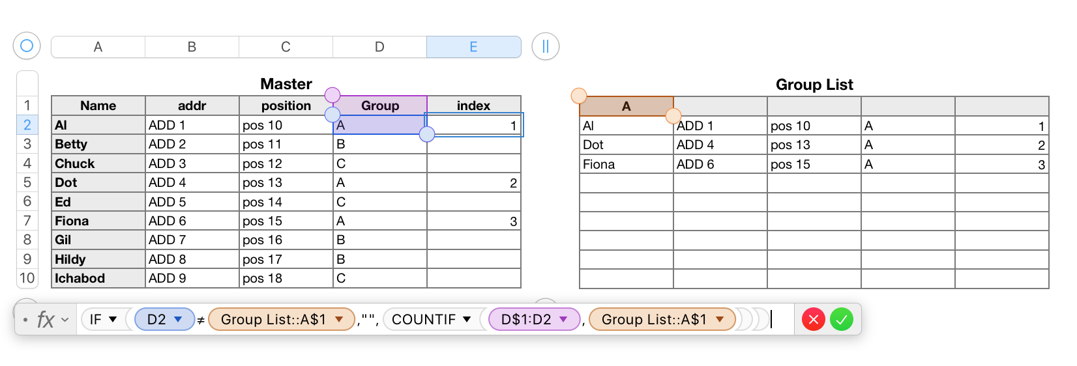Click the Group List header cell labeled A
1077x366 pixels.
pos(627,106)
